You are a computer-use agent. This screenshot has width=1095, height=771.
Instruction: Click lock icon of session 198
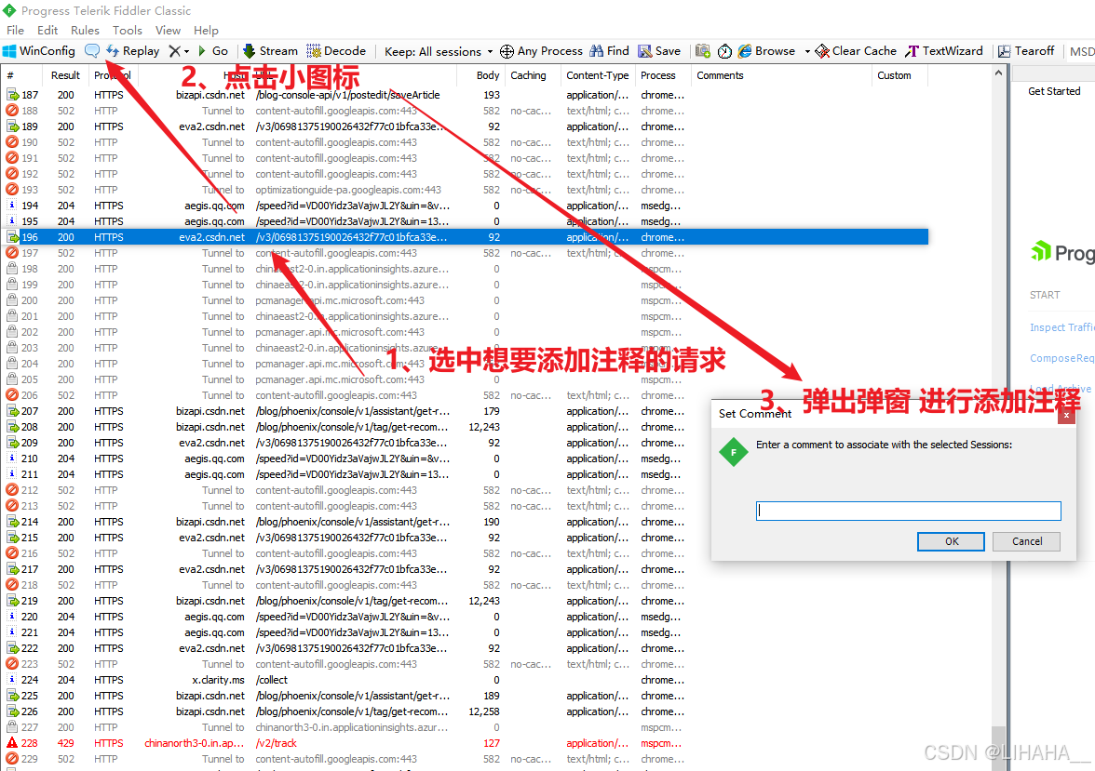12,269
